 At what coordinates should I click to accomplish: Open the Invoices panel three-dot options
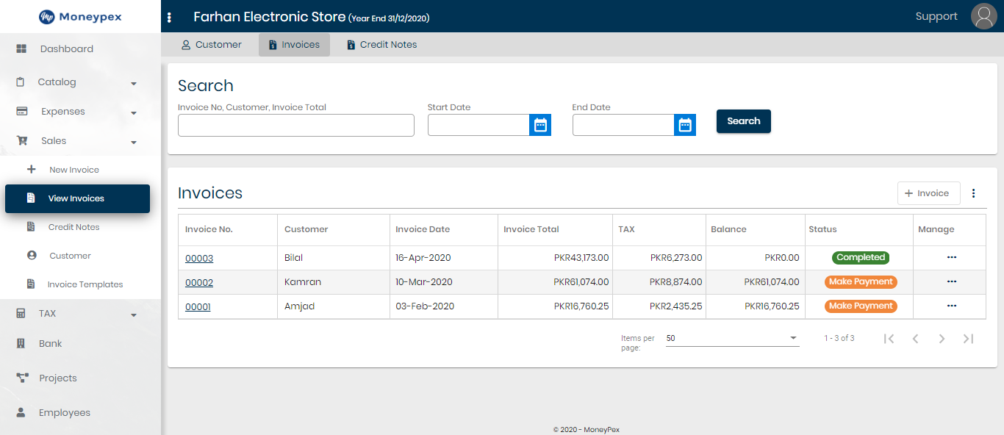974,193
